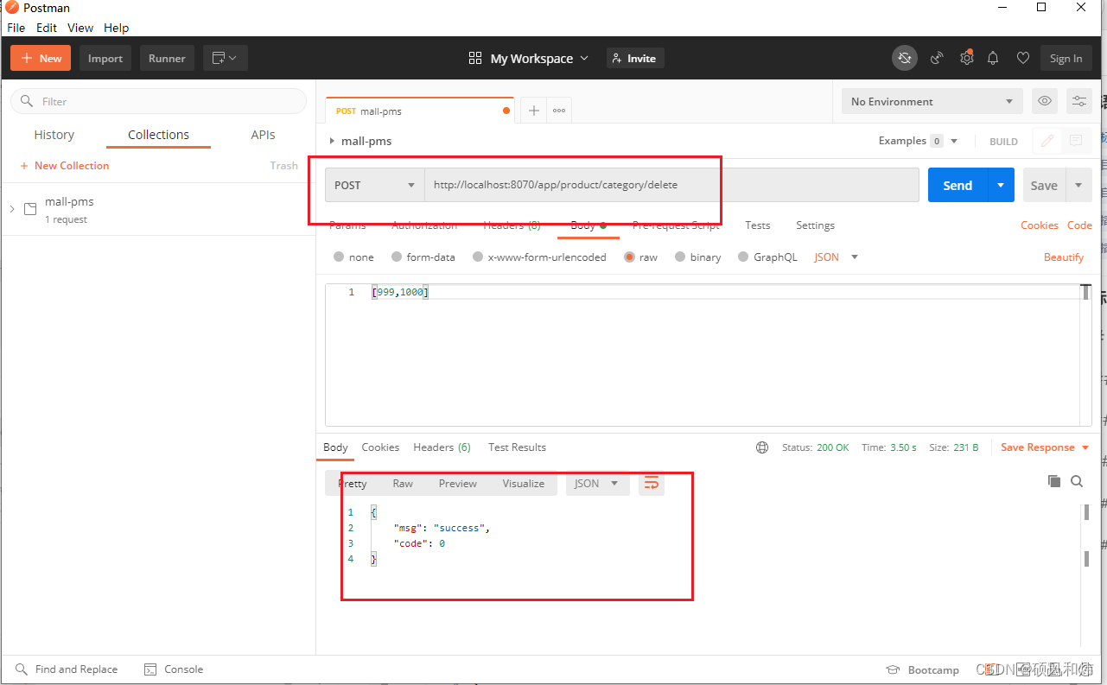Image resolution: width=1107 pixels, height=685 pixels.
Task: Click the edit pencil icon near BUILD
Action: point(1047,141)
